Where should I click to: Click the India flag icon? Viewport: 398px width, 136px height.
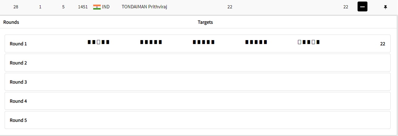97,7
